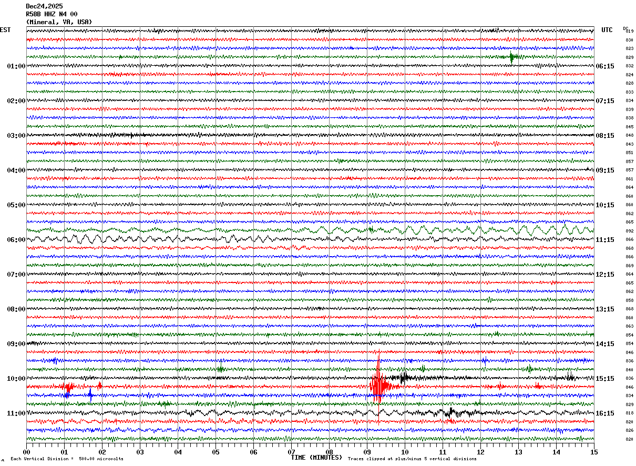636x466 pixels.
Task: Select the 06:00 EST row label
Action: click(16, 240)
